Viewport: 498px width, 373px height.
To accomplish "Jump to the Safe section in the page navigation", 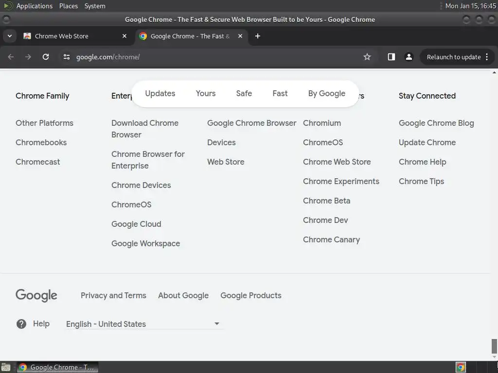I will click(244, 93).
